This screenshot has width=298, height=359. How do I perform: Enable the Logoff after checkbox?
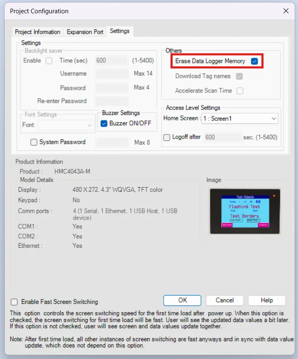166,137
